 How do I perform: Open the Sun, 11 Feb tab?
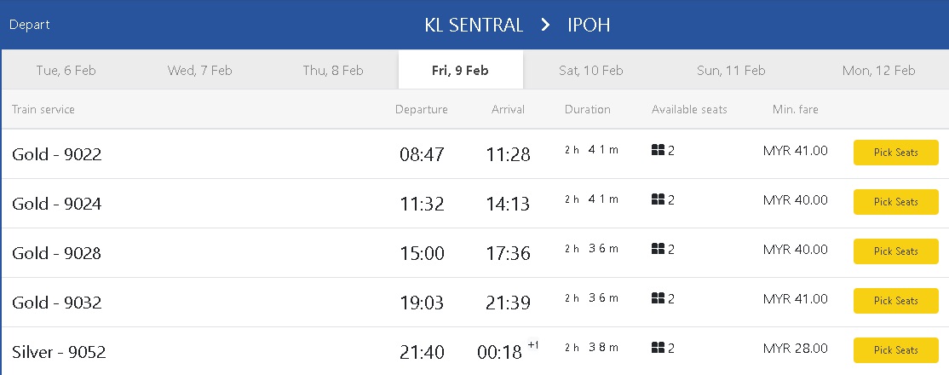(731, 71)
